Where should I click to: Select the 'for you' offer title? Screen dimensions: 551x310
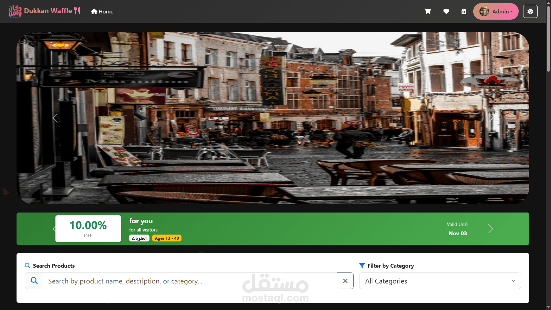tap(141, 221)
